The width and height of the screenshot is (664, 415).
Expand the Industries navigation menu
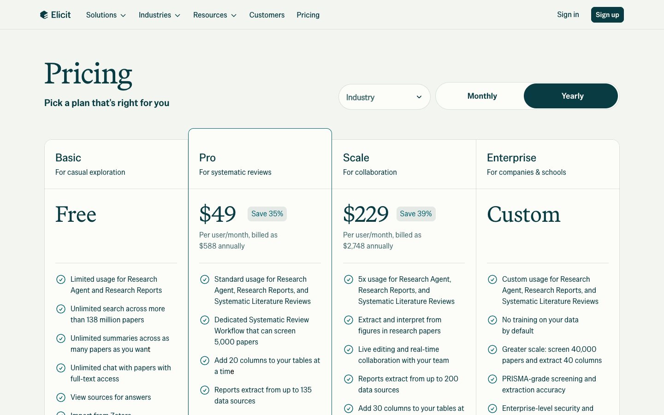tap(159, 15)
